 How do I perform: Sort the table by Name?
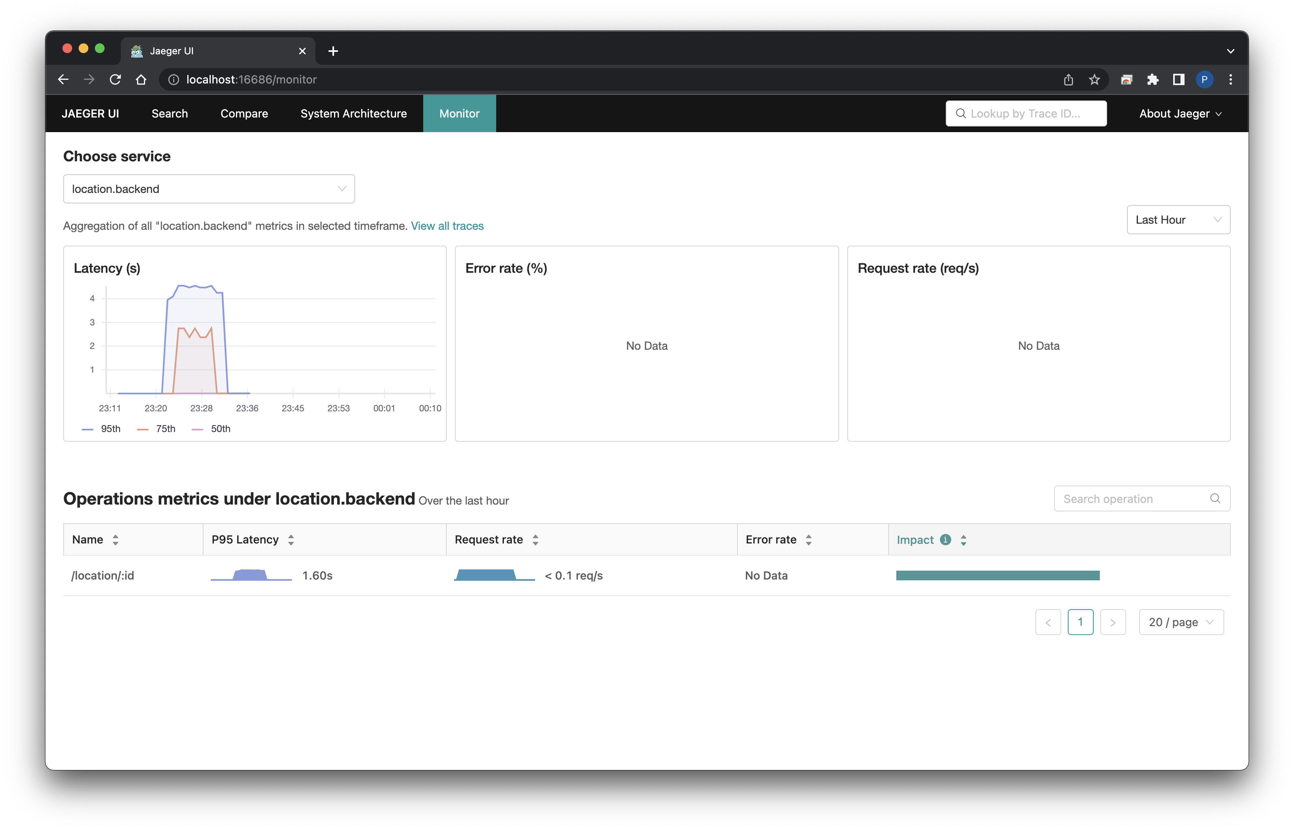click(x=116, y=539)
